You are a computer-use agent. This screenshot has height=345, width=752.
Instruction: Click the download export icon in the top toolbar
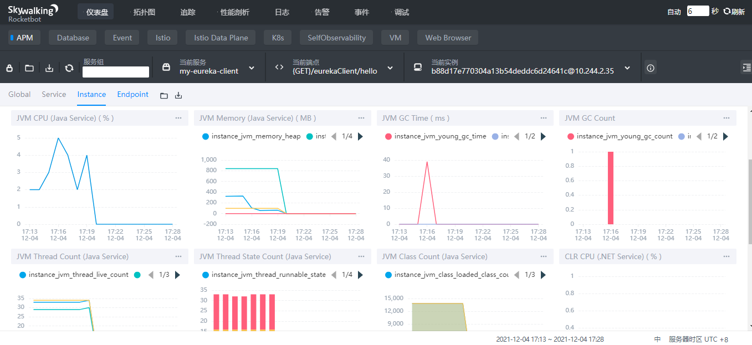click(x=49, y=68)
